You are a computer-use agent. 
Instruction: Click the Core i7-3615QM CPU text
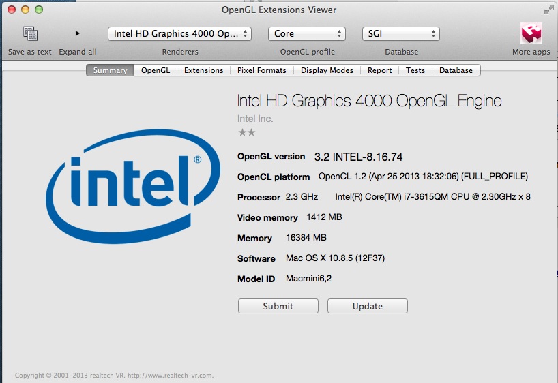pyautogui.click(x=432, y=197)
